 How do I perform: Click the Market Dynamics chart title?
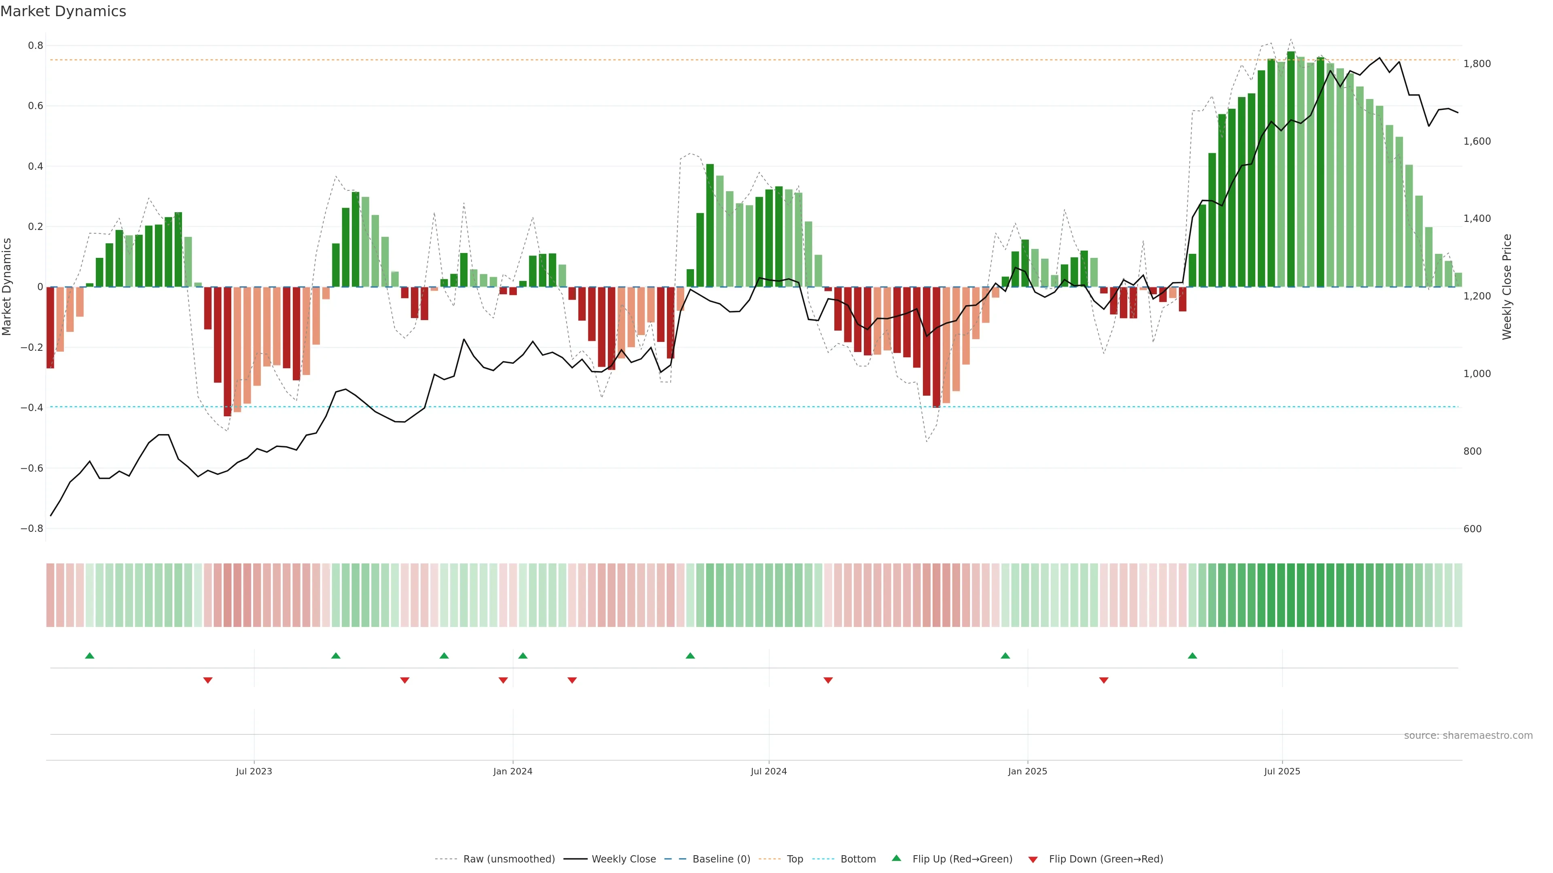tap(63, 11)
